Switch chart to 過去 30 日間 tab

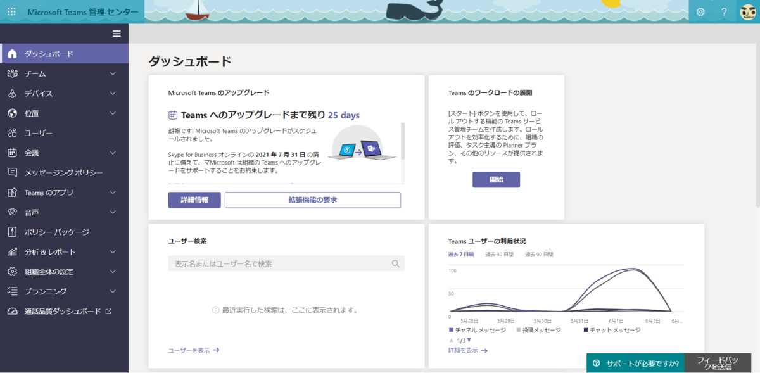click(499, 255)
